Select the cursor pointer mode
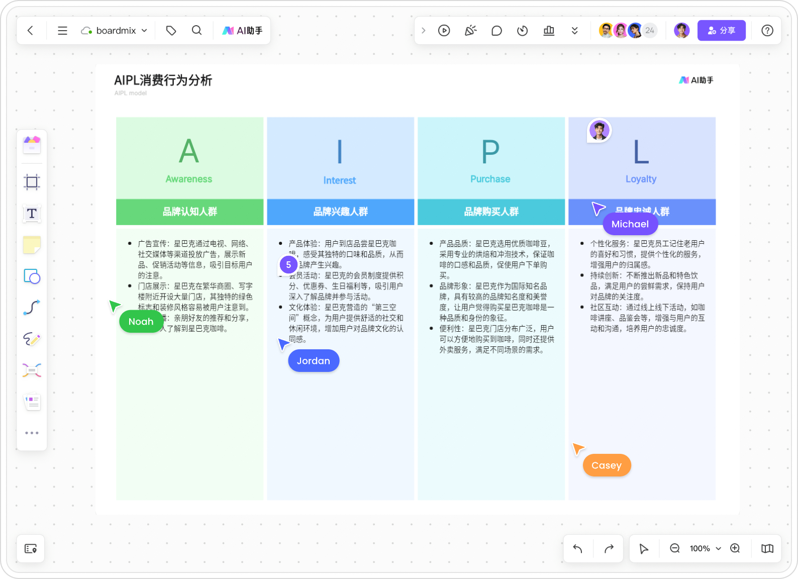 (644, 549)
